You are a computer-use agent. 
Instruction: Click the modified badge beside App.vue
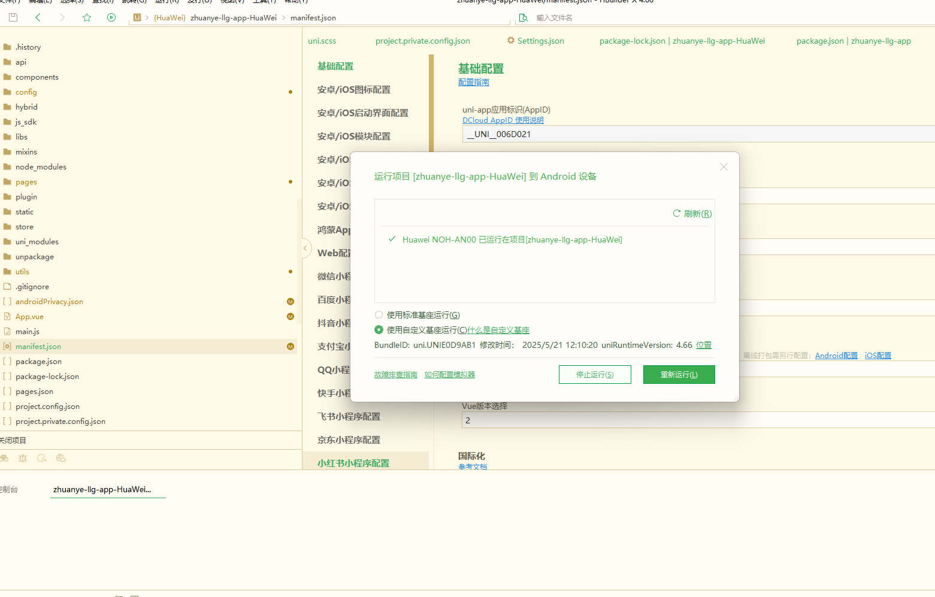[291, 316]
